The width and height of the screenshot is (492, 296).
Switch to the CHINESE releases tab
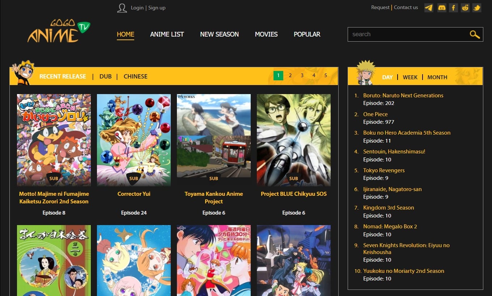(x=135, y=76)
